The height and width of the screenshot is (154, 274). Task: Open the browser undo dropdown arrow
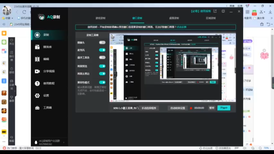click(x=272, y=24)
